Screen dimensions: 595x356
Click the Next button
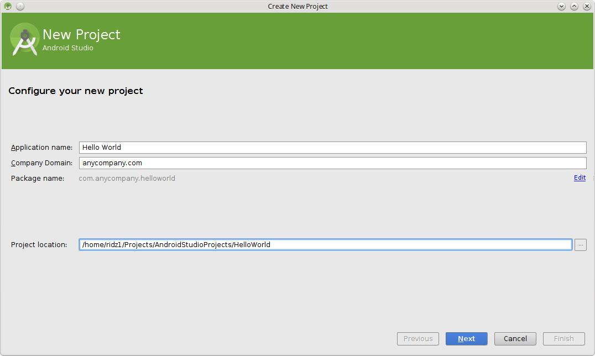point(466,338)
